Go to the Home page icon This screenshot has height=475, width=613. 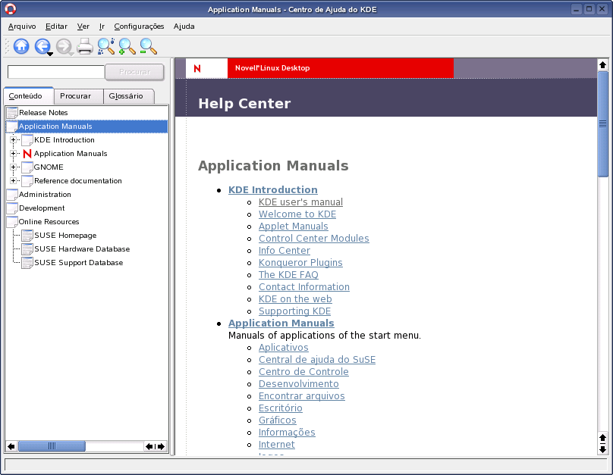pyautogui.click(x=21, y=46)
